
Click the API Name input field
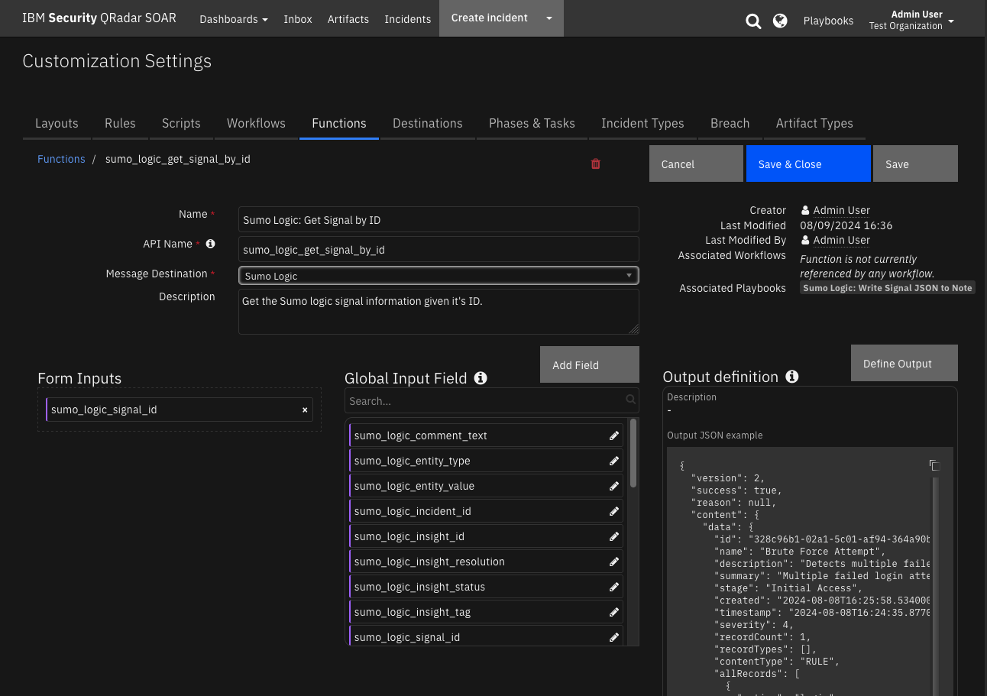coord(438,249)
